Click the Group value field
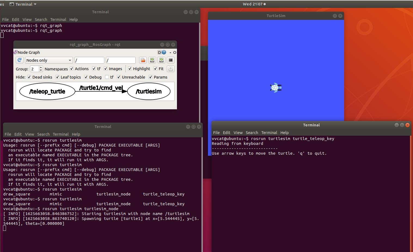Screen dimensions: 413x252 click(34, 69)
